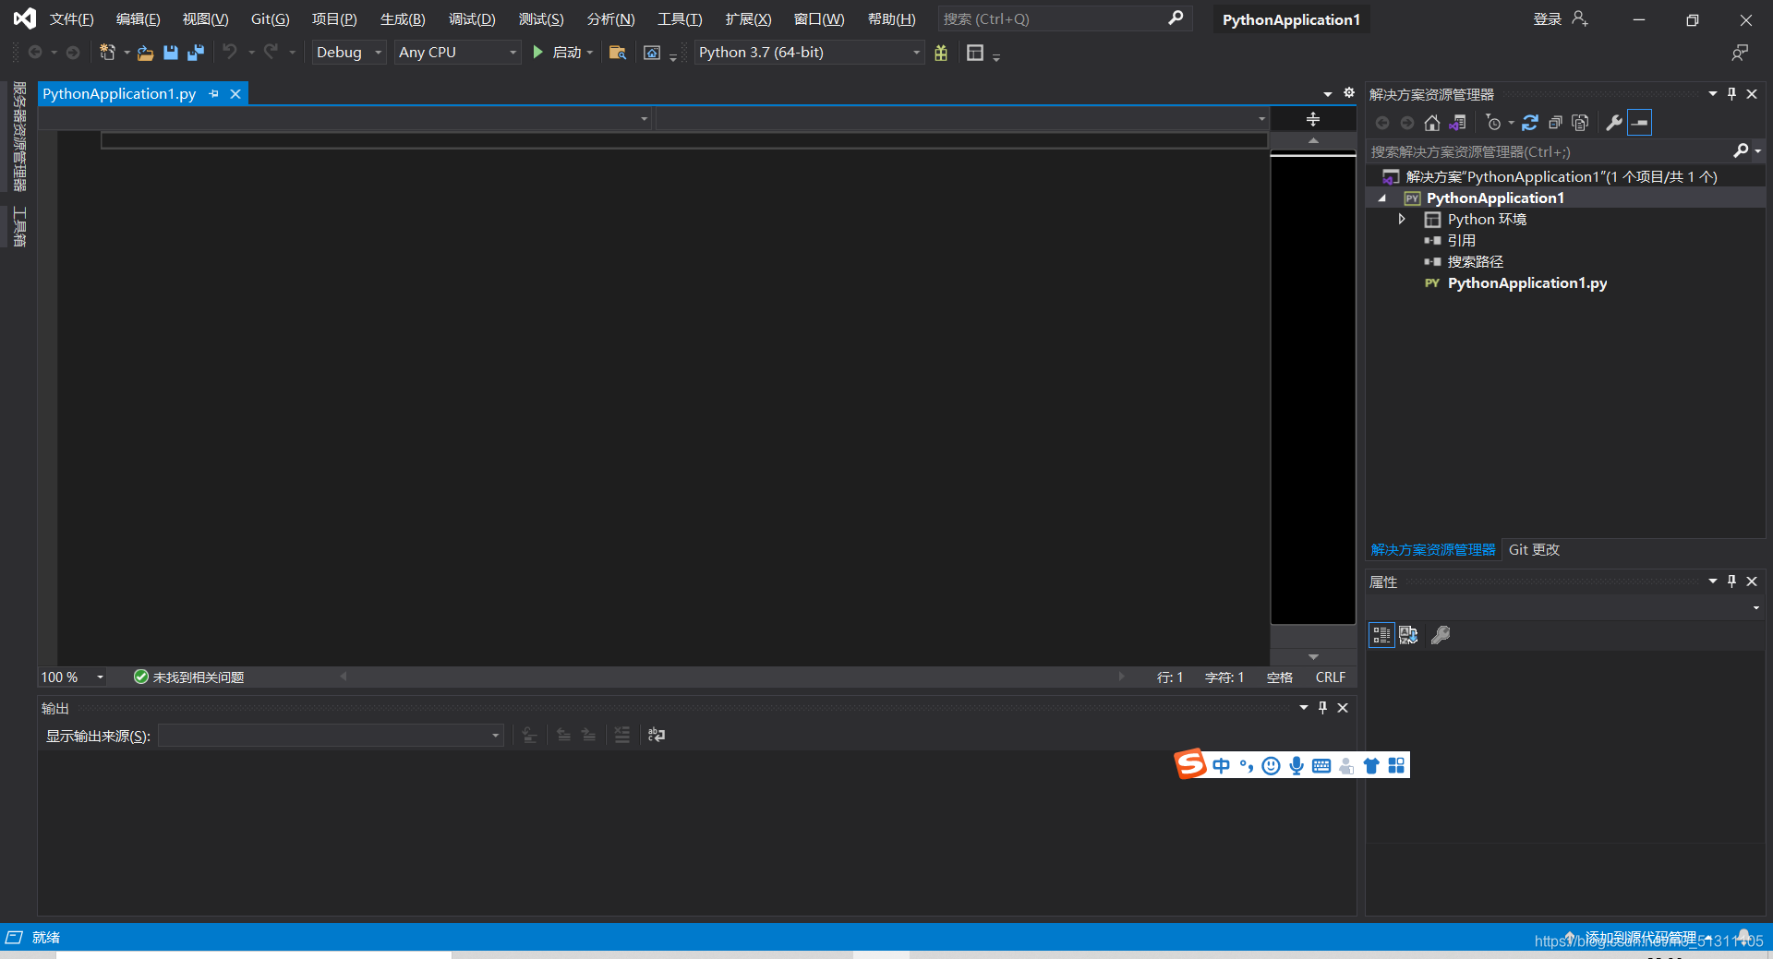Click the 未找到相关问题 status indicator
Screen dimensions: 1773x959
[x=188, y=677]
